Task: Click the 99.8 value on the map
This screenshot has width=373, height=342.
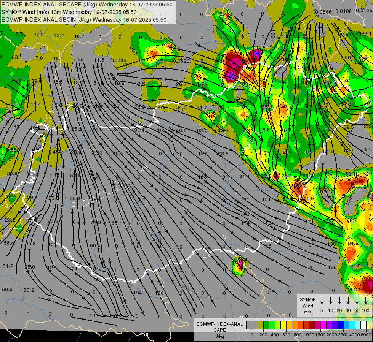Action: [x=30, y=244]
